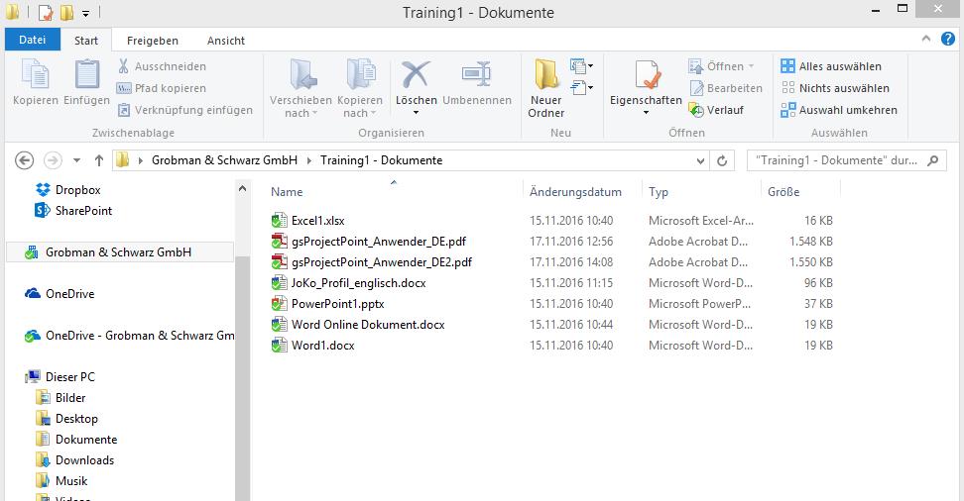964x501 pixels.
Task: Click the Einfügen paste icon
Action: [86, 74]
